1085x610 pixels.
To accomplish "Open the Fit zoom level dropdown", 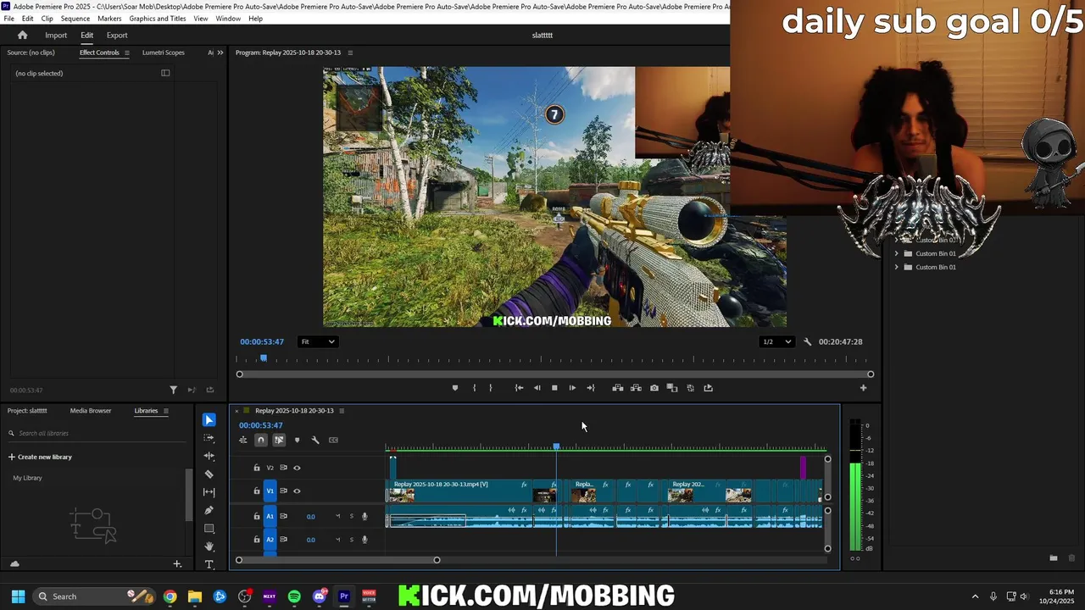I will [318, 341].
